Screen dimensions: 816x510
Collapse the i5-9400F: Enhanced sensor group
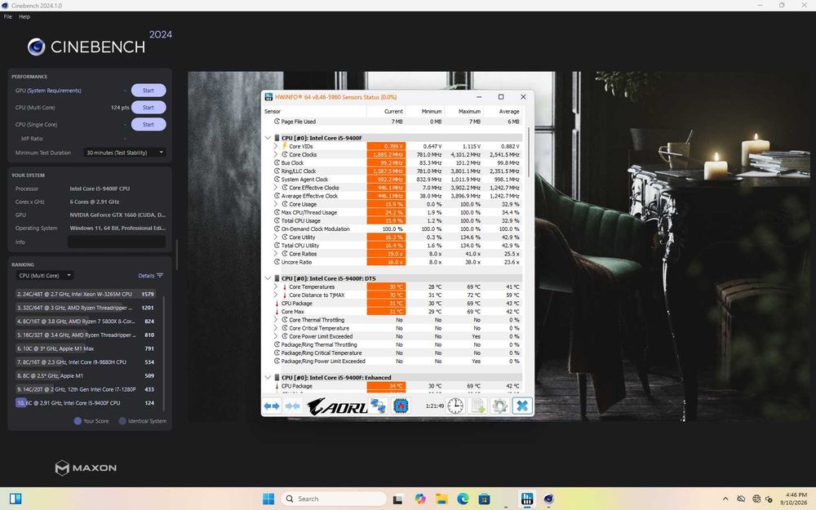click(x=268, y=377)
